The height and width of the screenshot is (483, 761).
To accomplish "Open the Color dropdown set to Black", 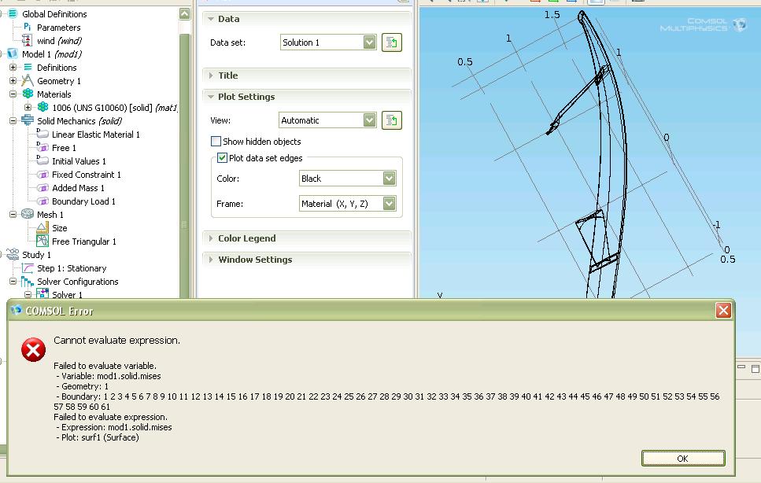I will point(389,179).
